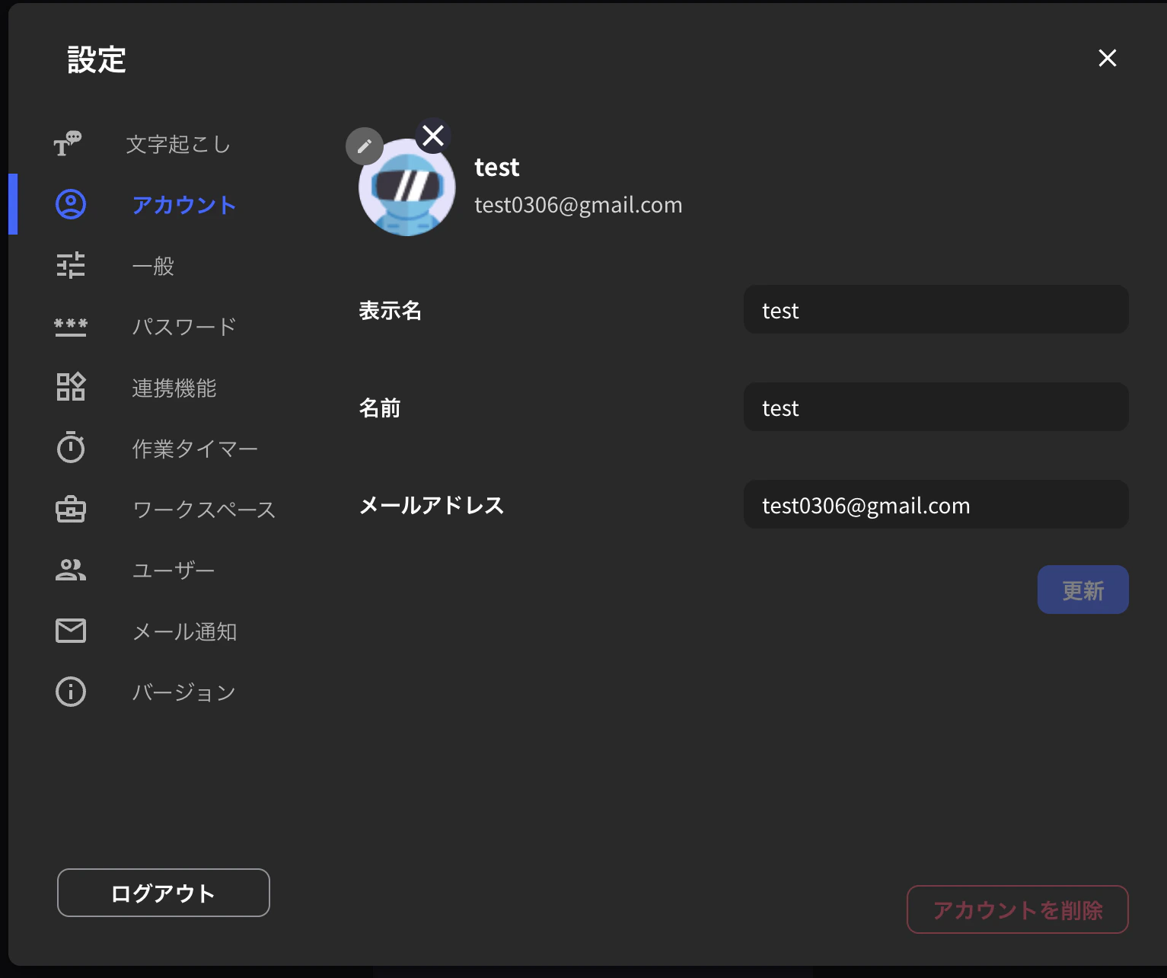Select the 連携機能 blocks icon

pos(70,387)
